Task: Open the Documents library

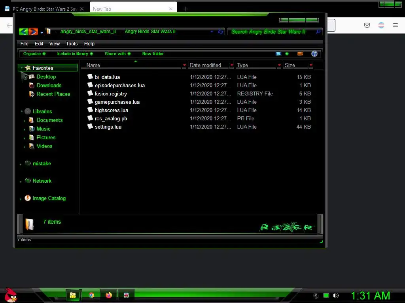Action: tap(49, 120)
